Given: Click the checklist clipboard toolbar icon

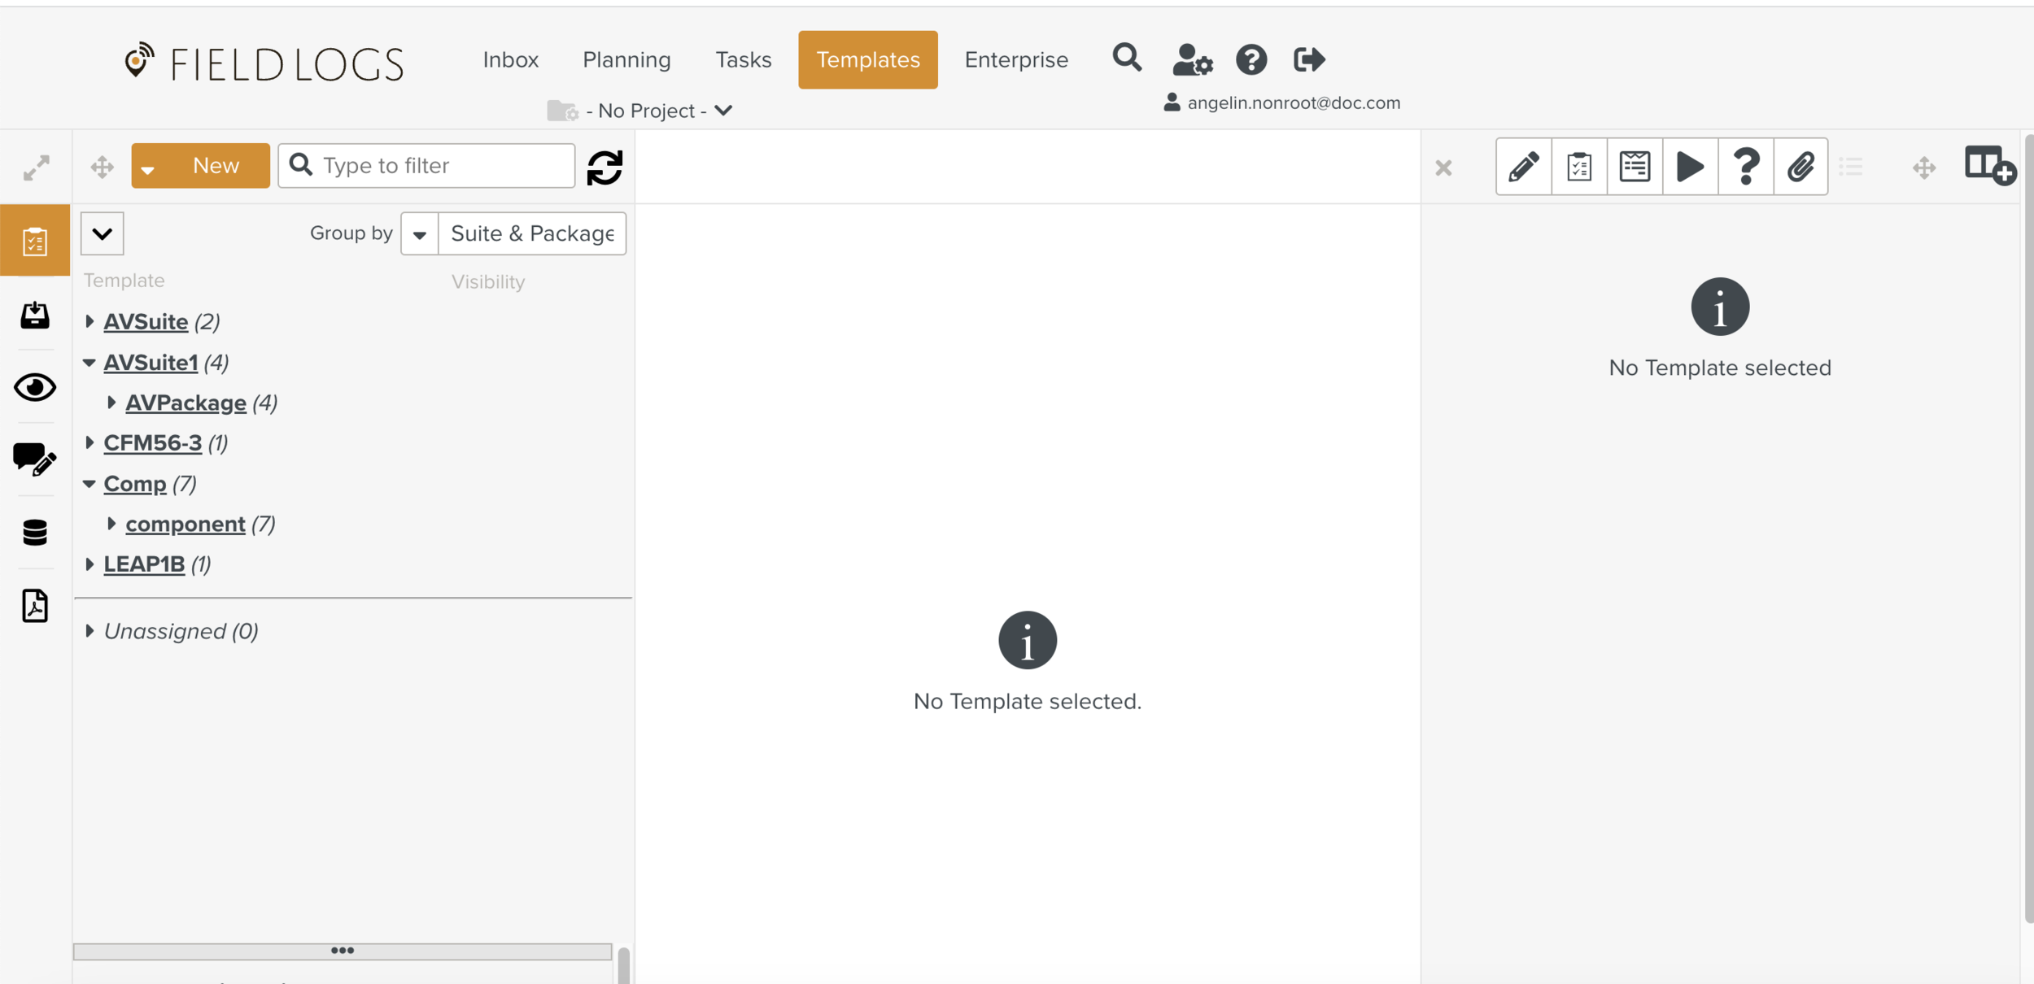Looking at the screenshot, I should 1579,167.
